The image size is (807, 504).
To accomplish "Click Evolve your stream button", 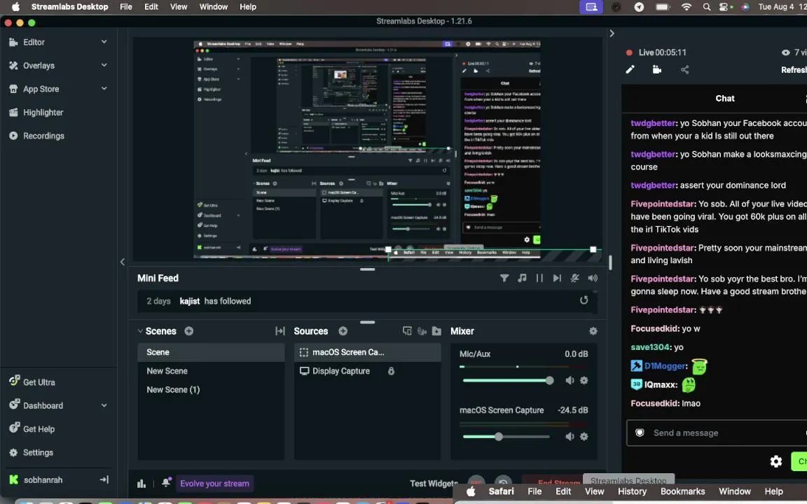I will (214, 484).
